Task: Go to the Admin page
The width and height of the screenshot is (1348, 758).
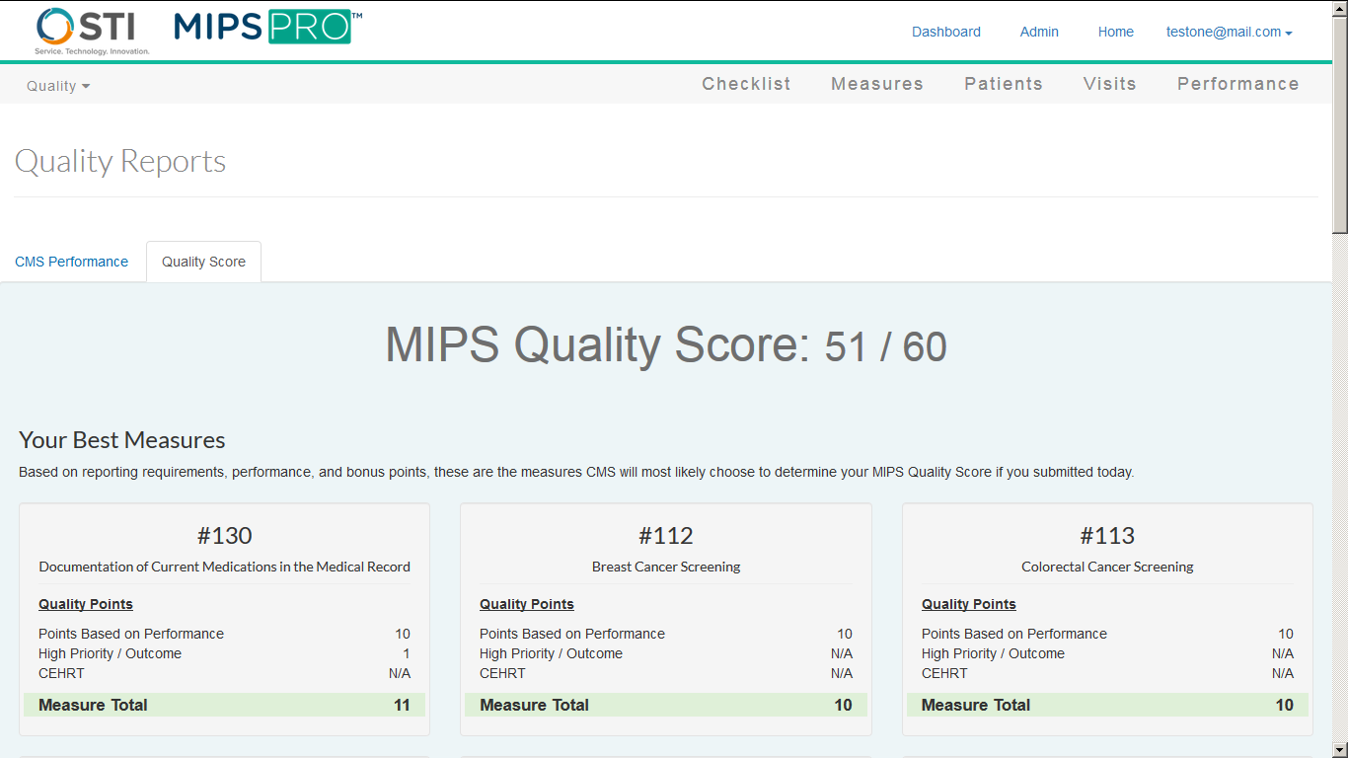Action: click(1039, 32)
